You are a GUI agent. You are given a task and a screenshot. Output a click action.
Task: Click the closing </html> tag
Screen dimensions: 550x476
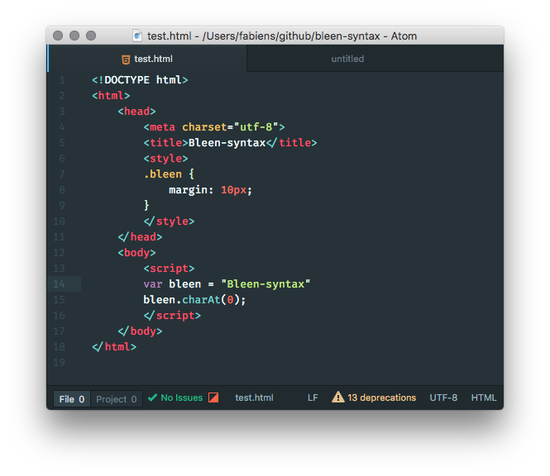tap(114, 347)
